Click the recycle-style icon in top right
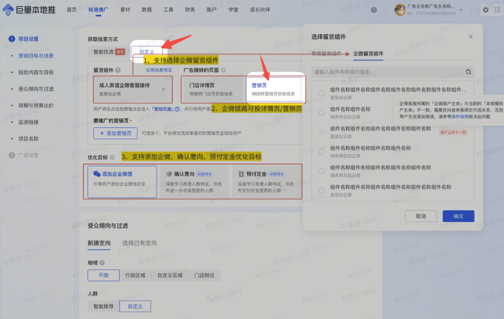This screenshot has width=504, height=319. (x=486, y=10)
